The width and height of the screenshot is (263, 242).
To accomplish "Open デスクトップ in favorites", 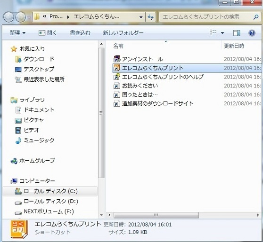I will click(39, 69).
